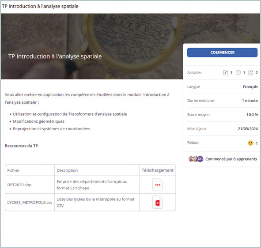Click the exercise activities icon

tap(251, 73)
